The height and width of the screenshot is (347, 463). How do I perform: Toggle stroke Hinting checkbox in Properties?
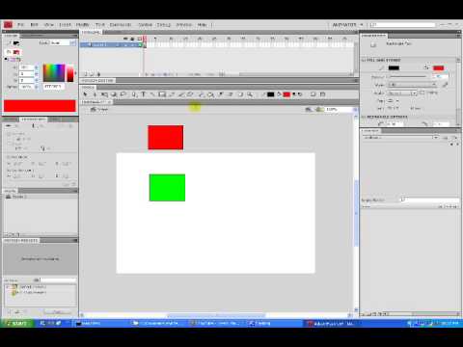[422, 93]
